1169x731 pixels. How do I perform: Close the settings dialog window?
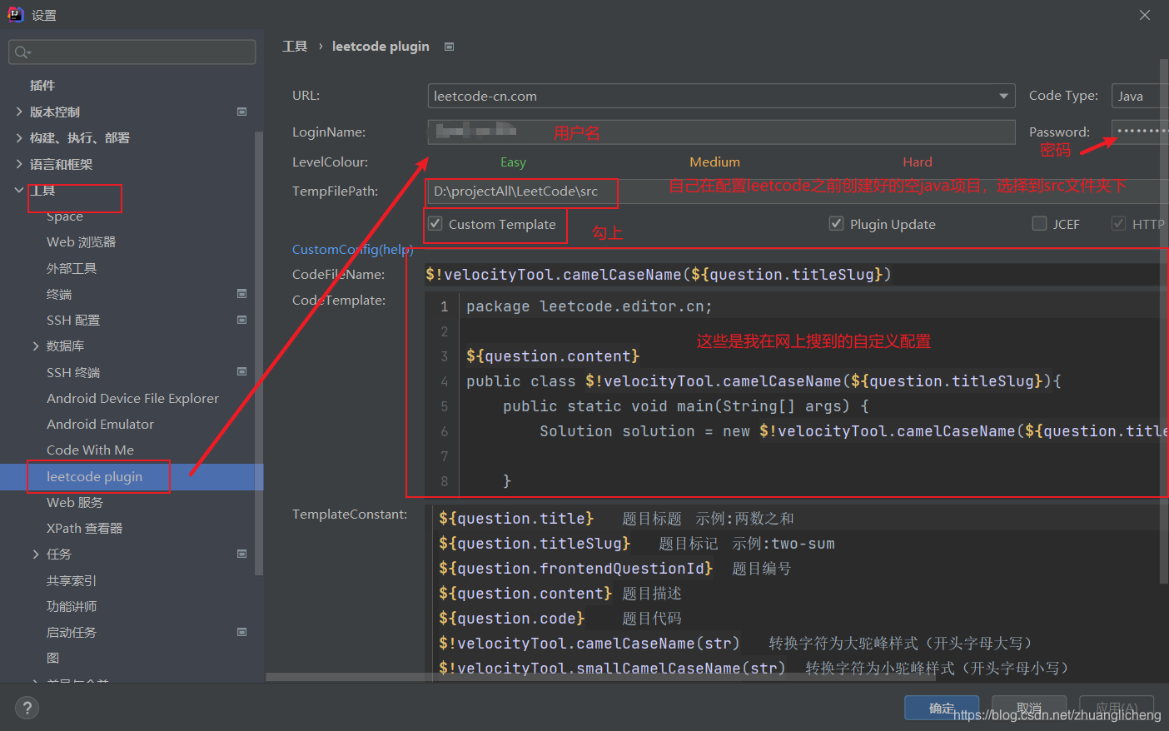point(1145,15)
